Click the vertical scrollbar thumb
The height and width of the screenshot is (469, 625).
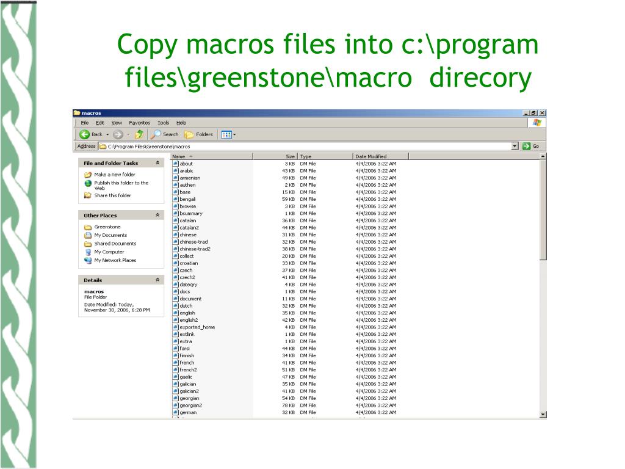point(543,209)
